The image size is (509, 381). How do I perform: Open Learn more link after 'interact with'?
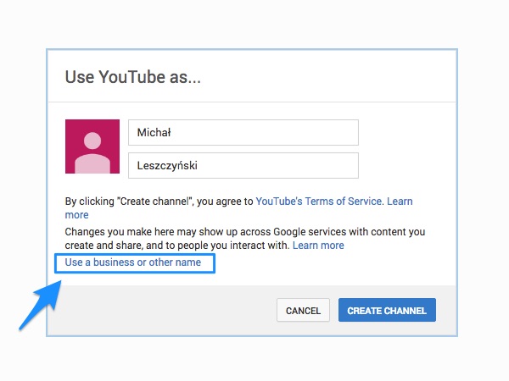[x=318, y=246]
